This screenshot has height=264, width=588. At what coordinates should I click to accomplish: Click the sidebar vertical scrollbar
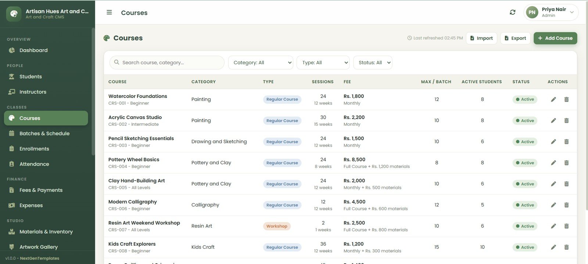click(93, 92)
